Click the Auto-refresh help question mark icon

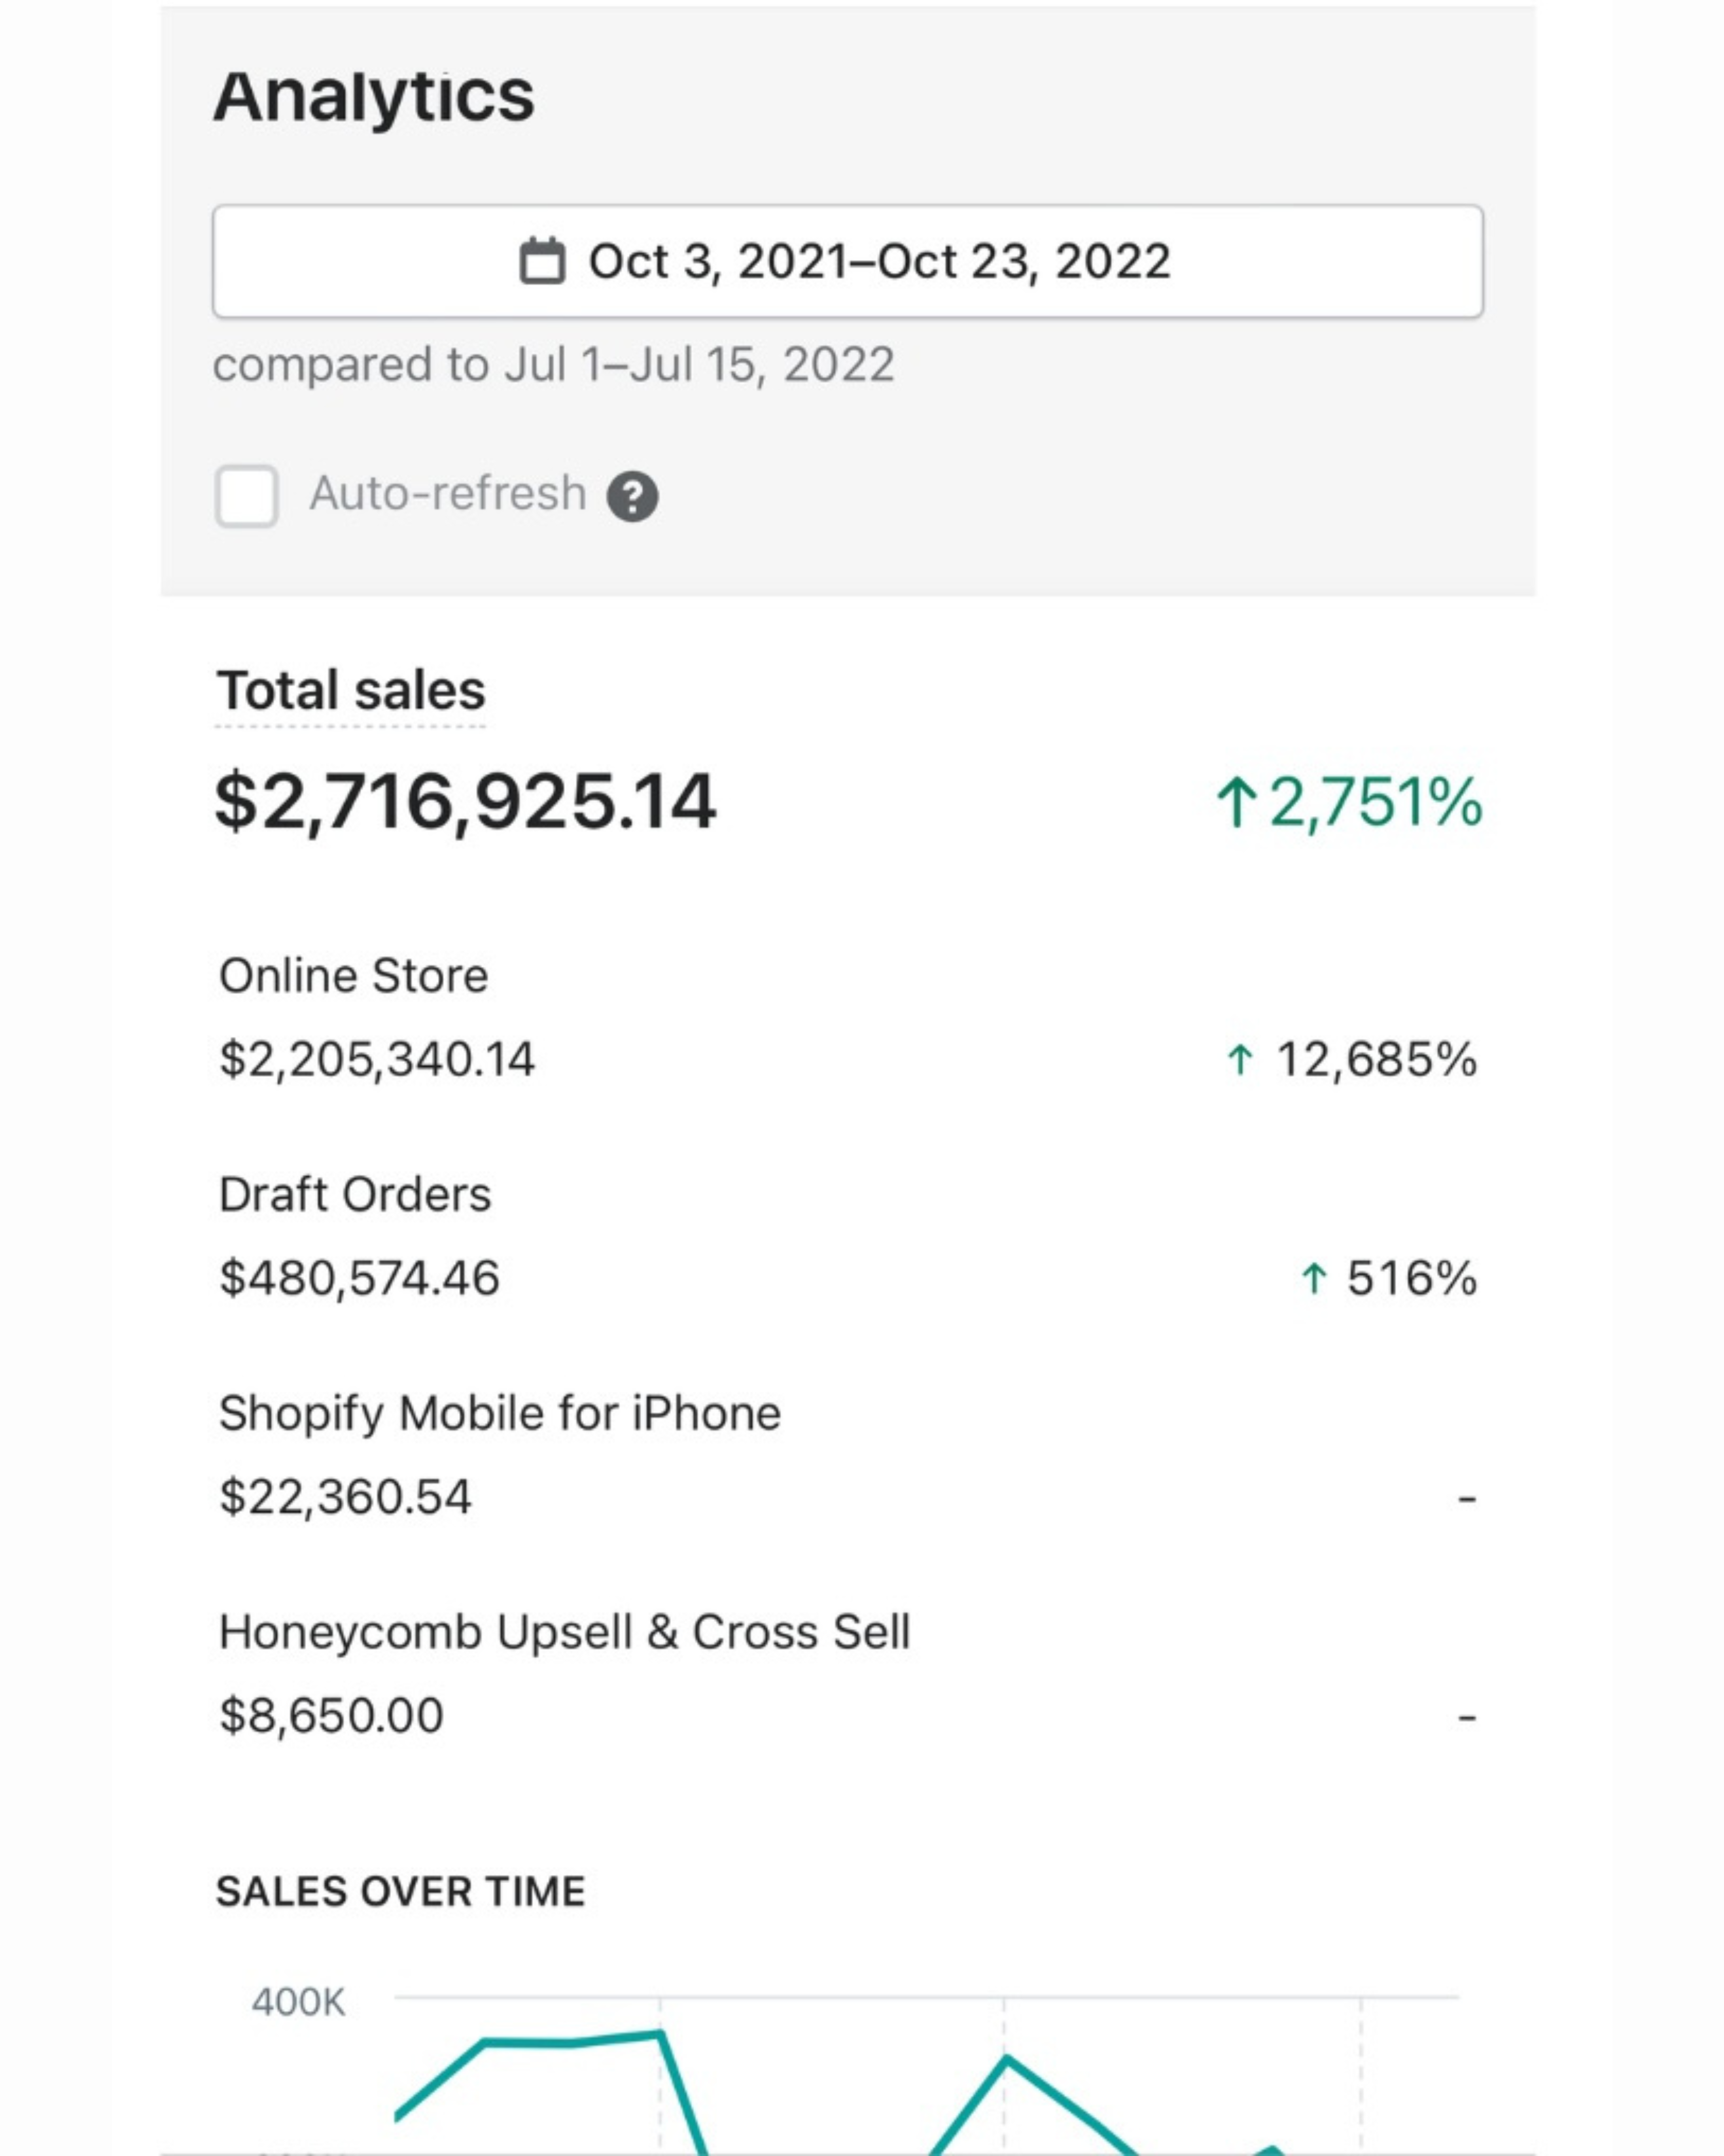coord(632,496)
